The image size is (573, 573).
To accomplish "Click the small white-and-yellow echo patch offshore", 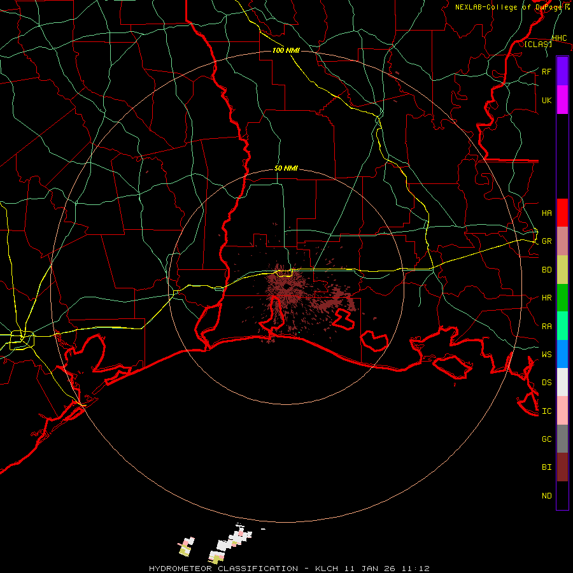I will 186,546.
